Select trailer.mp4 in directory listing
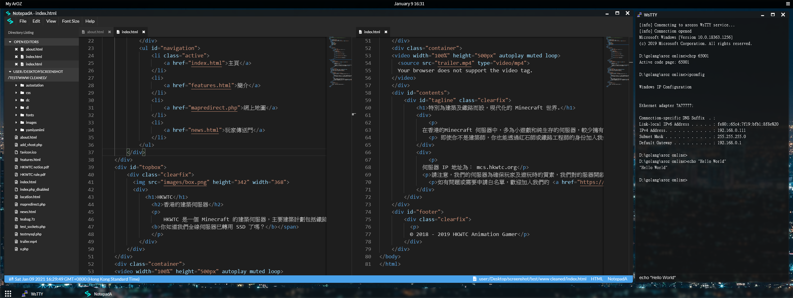This screenshot has height=298, width=793. tap(28, 242)
